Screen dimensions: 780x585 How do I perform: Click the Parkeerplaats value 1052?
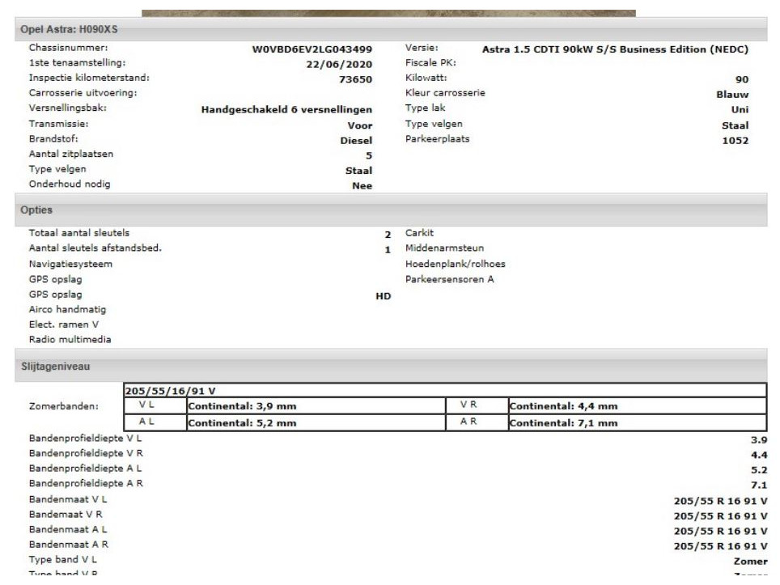[735, 140]
